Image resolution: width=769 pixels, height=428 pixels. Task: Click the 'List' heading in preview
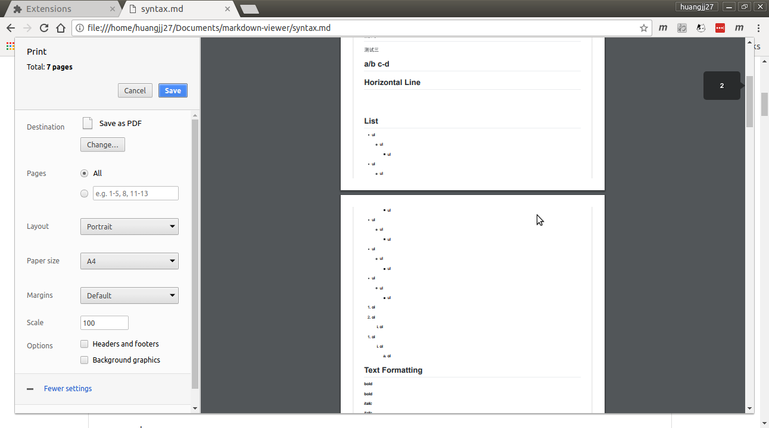click(x=371, y=121)
